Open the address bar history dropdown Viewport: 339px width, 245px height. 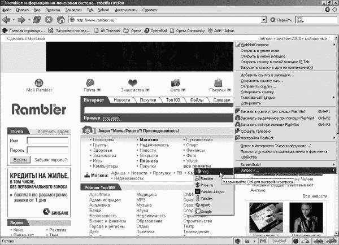tap(263, 20)
